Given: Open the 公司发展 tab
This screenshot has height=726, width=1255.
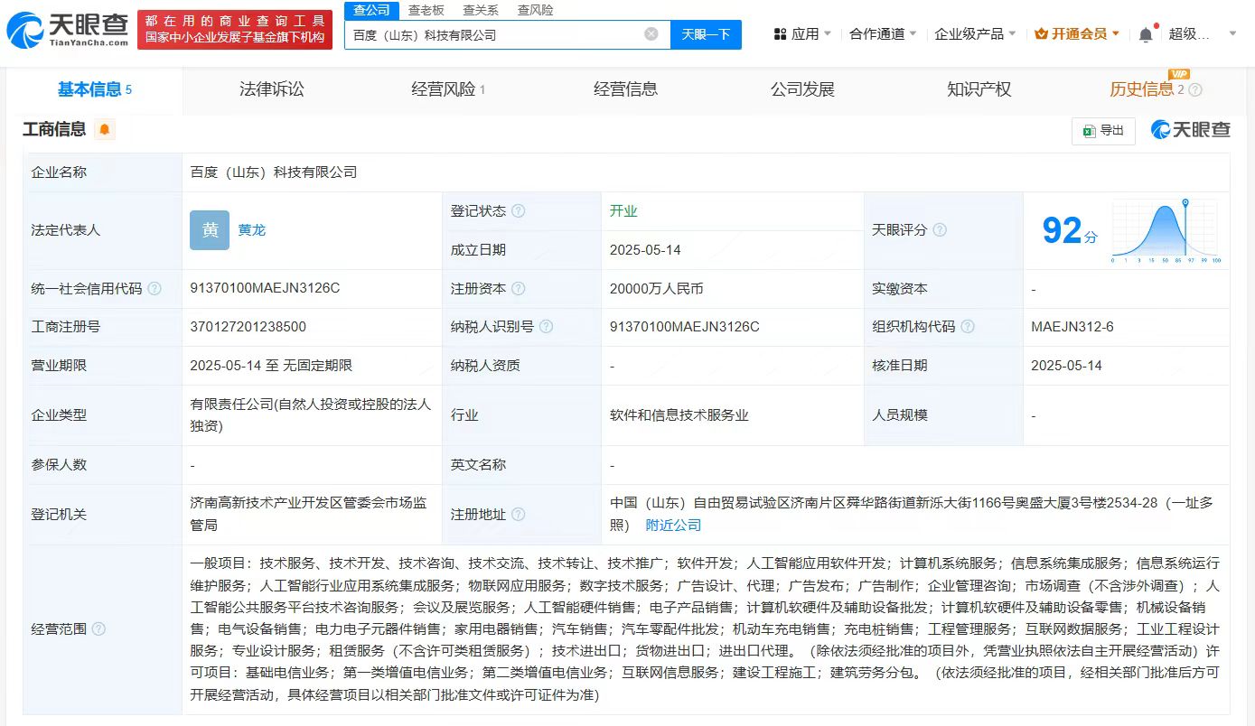Looking at the screenshot, I should (x=802, y=89).
